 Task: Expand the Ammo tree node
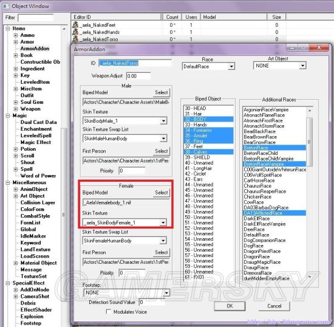pos(16,35)
